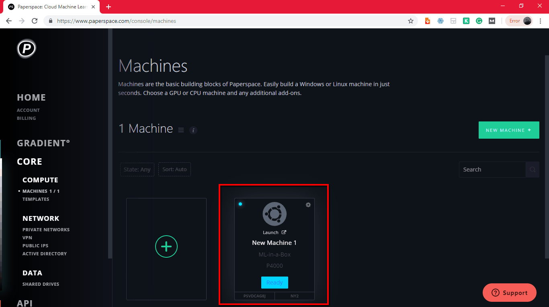Open the Support chat button

click(510, 293)
